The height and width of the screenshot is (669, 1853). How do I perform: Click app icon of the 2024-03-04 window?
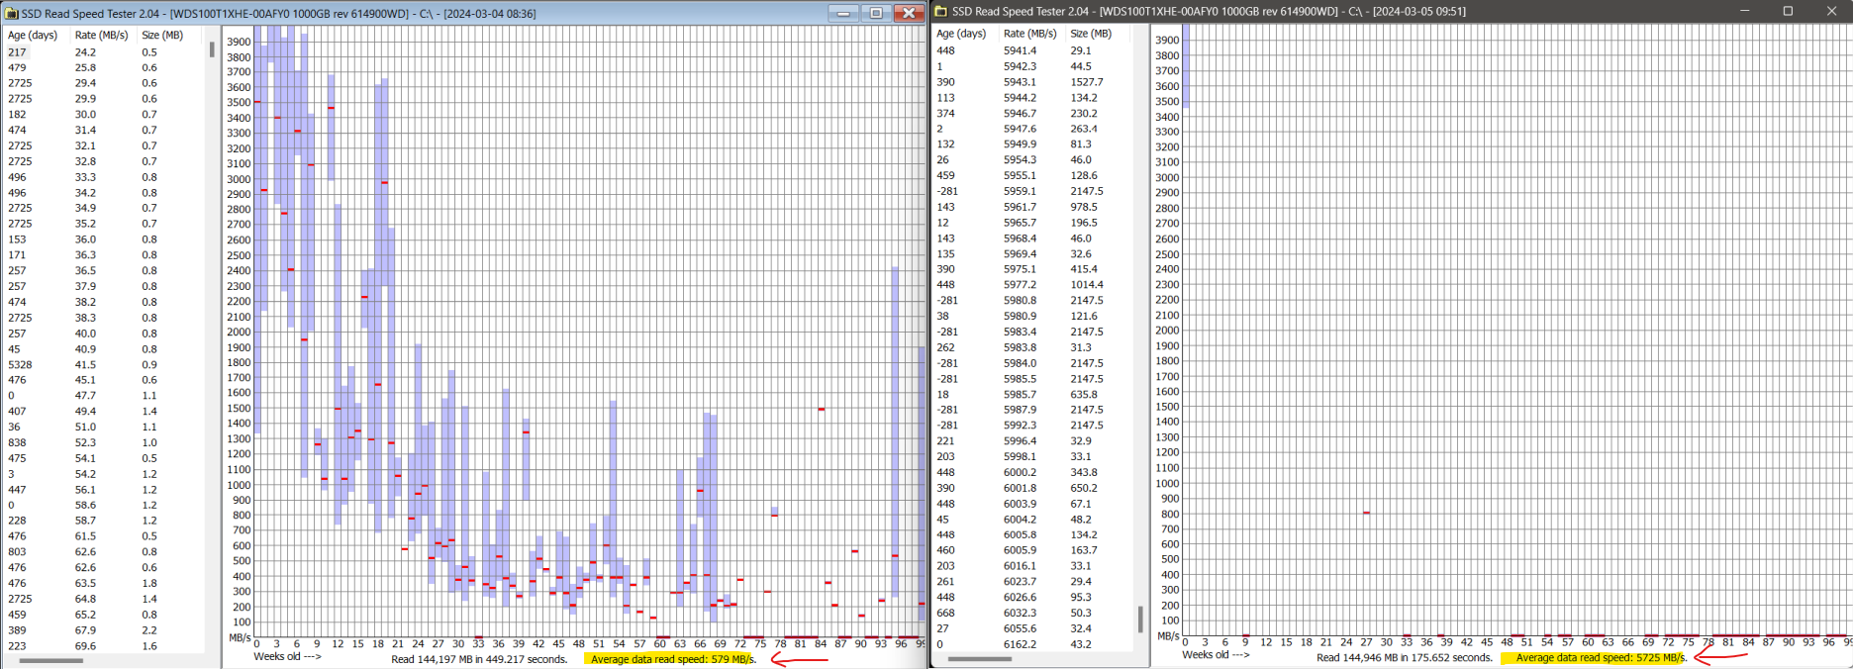[x=11, y=13]
